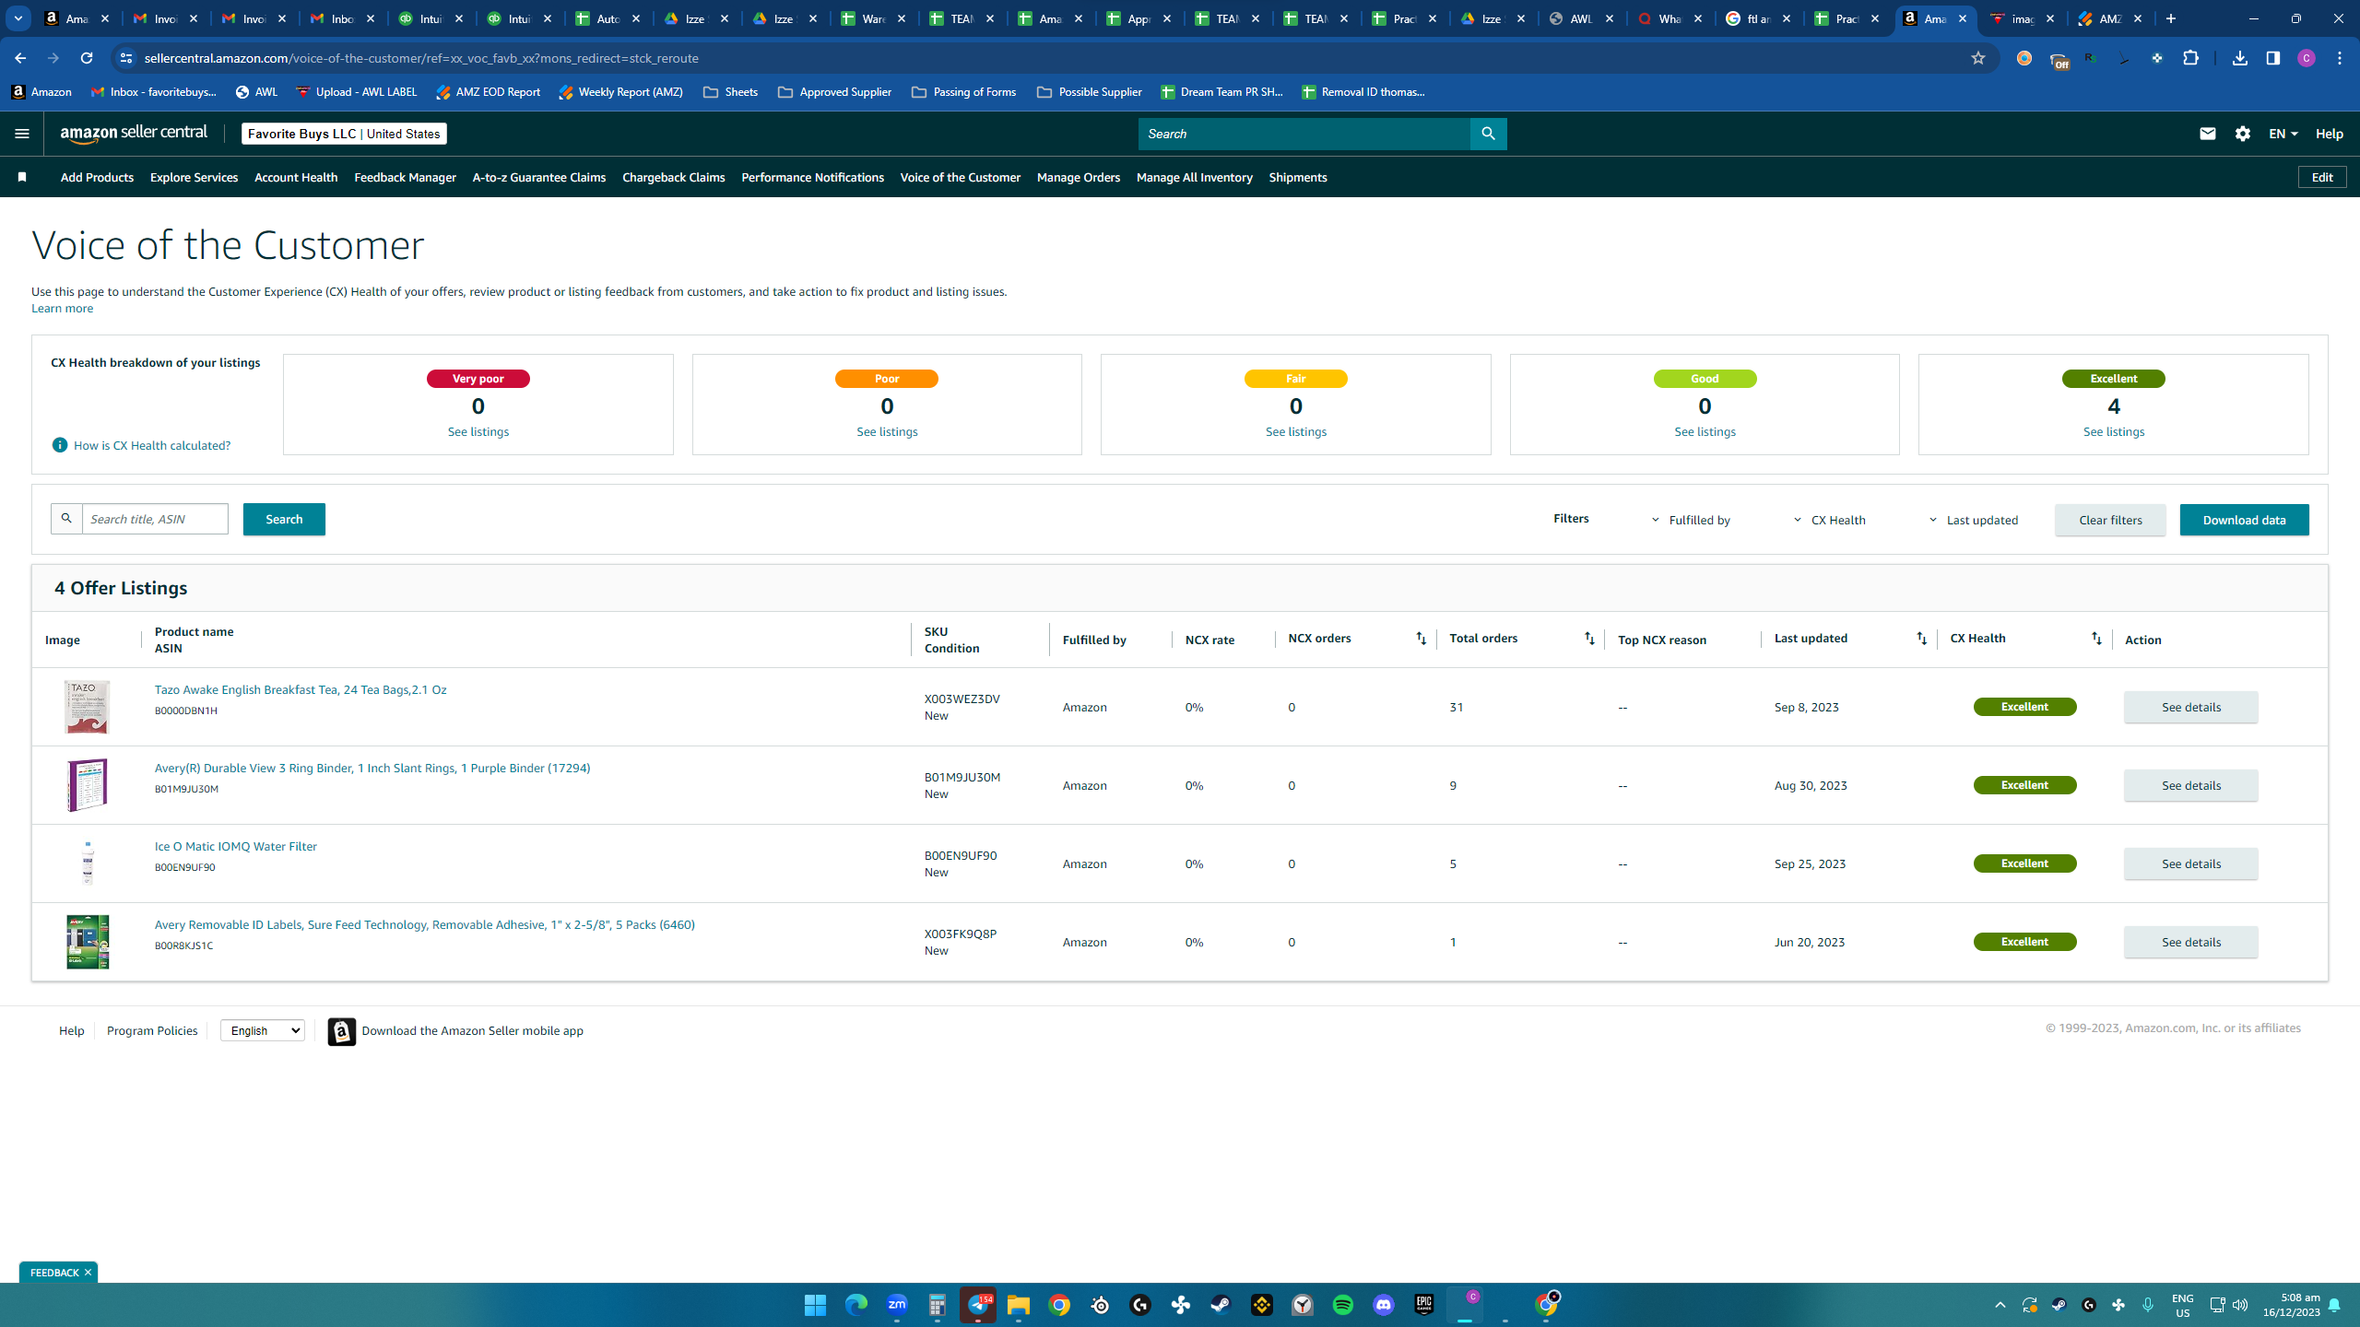The width and height of the screenshot is (2360, 1327).
Task: Open the Windows Start menu
Action: coord(815,1305)
